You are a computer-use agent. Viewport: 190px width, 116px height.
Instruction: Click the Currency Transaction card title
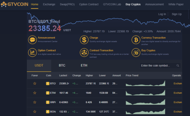[x=153, y=38]
